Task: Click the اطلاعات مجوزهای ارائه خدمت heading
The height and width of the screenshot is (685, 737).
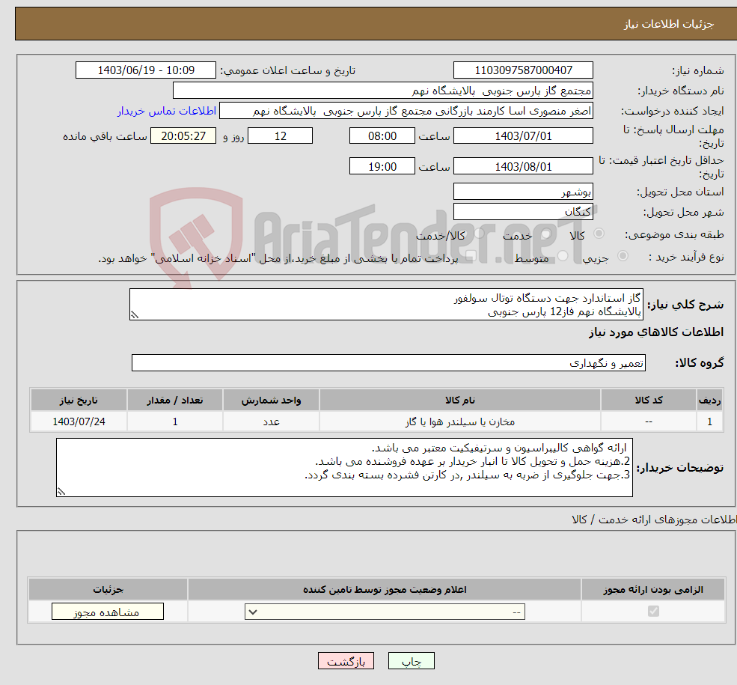Action: coord(654,520)
